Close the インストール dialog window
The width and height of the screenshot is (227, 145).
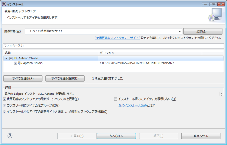pos(221,4)
